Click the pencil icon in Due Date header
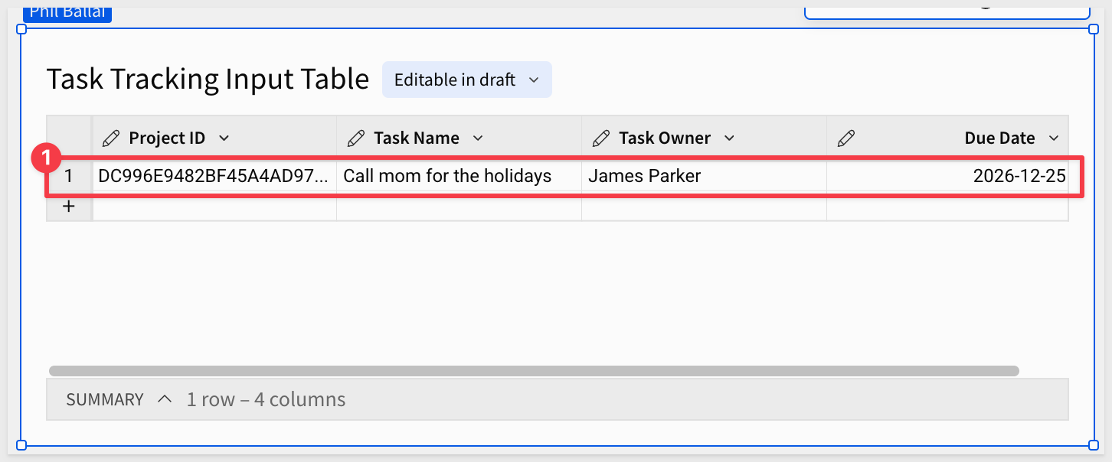The height and width of the screenshot is (462, 1112). (846, 138)
